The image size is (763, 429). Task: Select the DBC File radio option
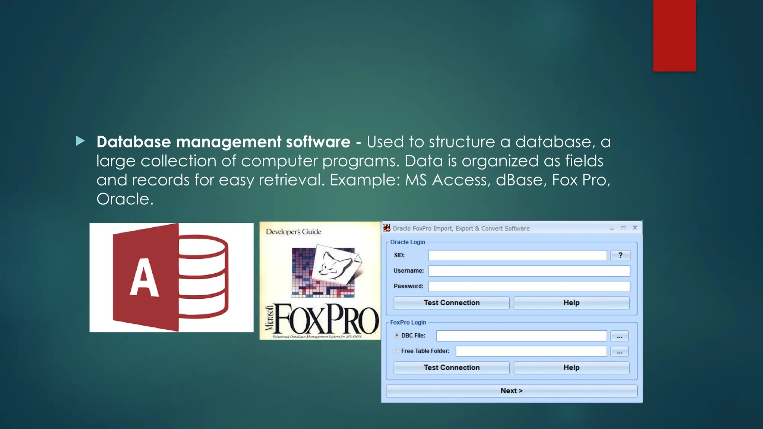coord(397,336)
